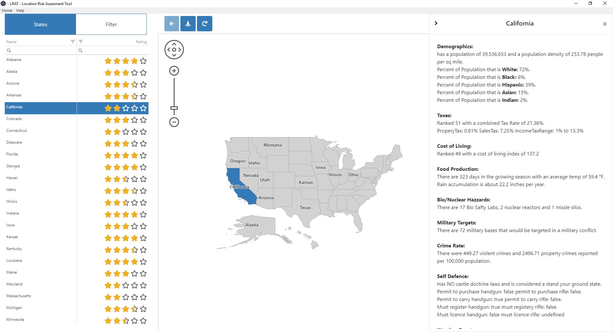Click the map zoom slider handle
Viewport: 613px width, 332px height.
(174, 108)
